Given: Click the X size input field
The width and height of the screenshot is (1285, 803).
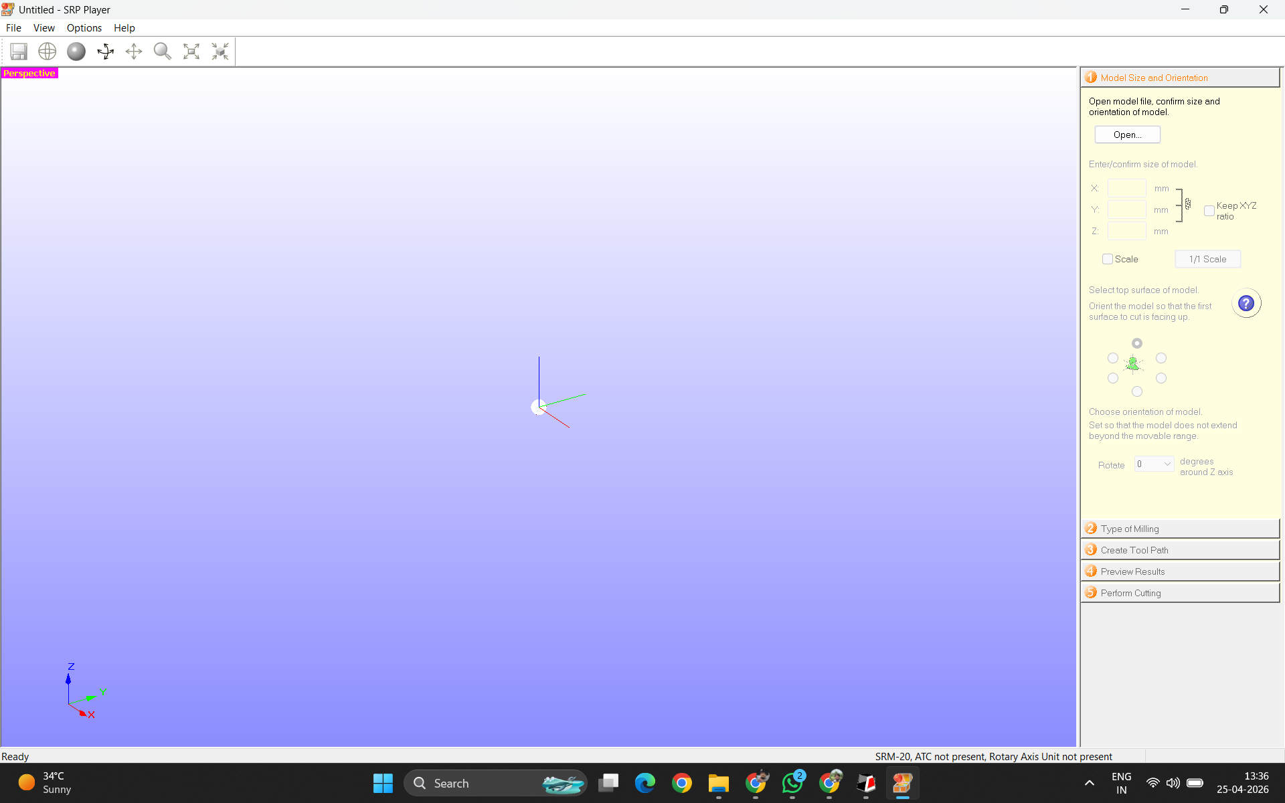Looking at the screenshot, I should pyautogui.click(x=1127, y=188).
